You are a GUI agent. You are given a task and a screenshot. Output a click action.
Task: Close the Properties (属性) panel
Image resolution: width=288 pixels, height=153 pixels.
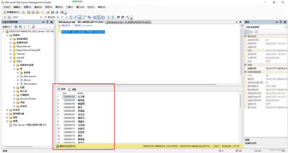(x=285, y=22)
